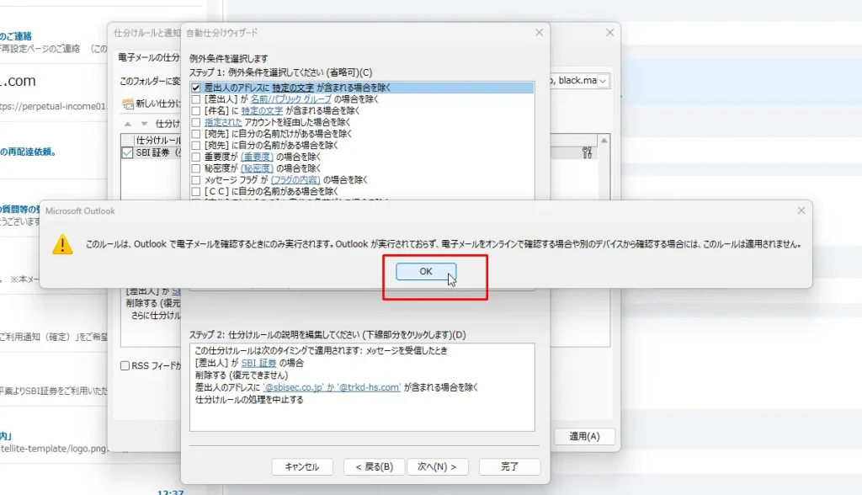Click the 新しい仕分けルール icon

[x=128, y=104]
